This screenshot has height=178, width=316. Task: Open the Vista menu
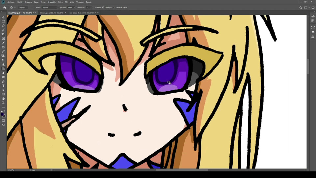pyautogui.click(x=72, y=2)
